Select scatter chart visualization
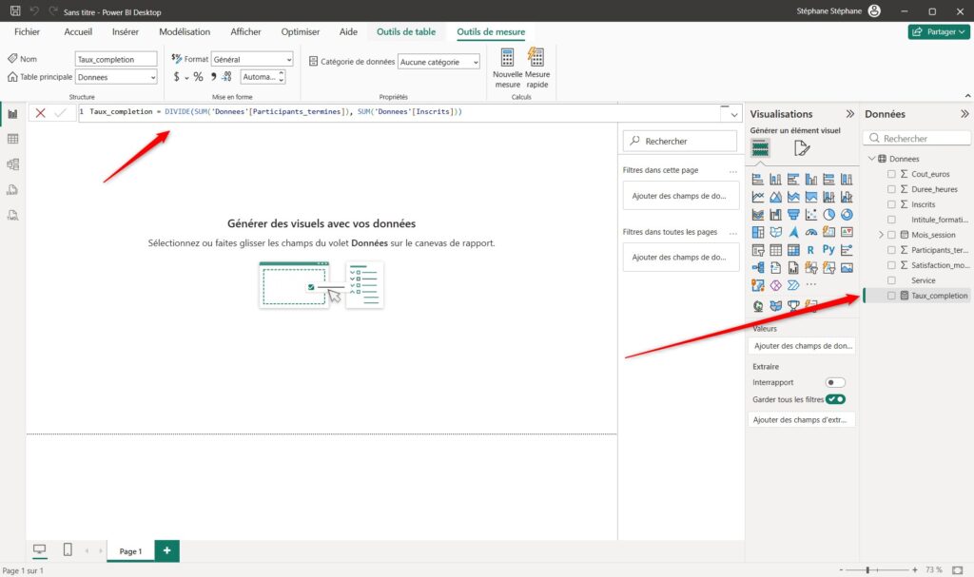This screenshot has height=577, width=974. (811, 214)
